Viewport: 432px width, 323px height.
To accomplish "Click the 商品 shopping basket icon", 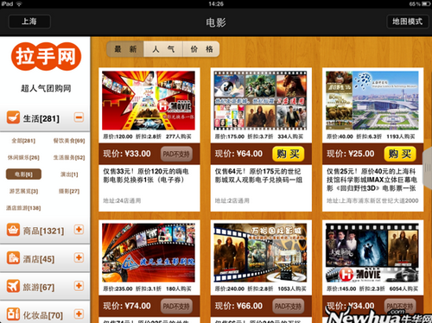I will 13,230.
